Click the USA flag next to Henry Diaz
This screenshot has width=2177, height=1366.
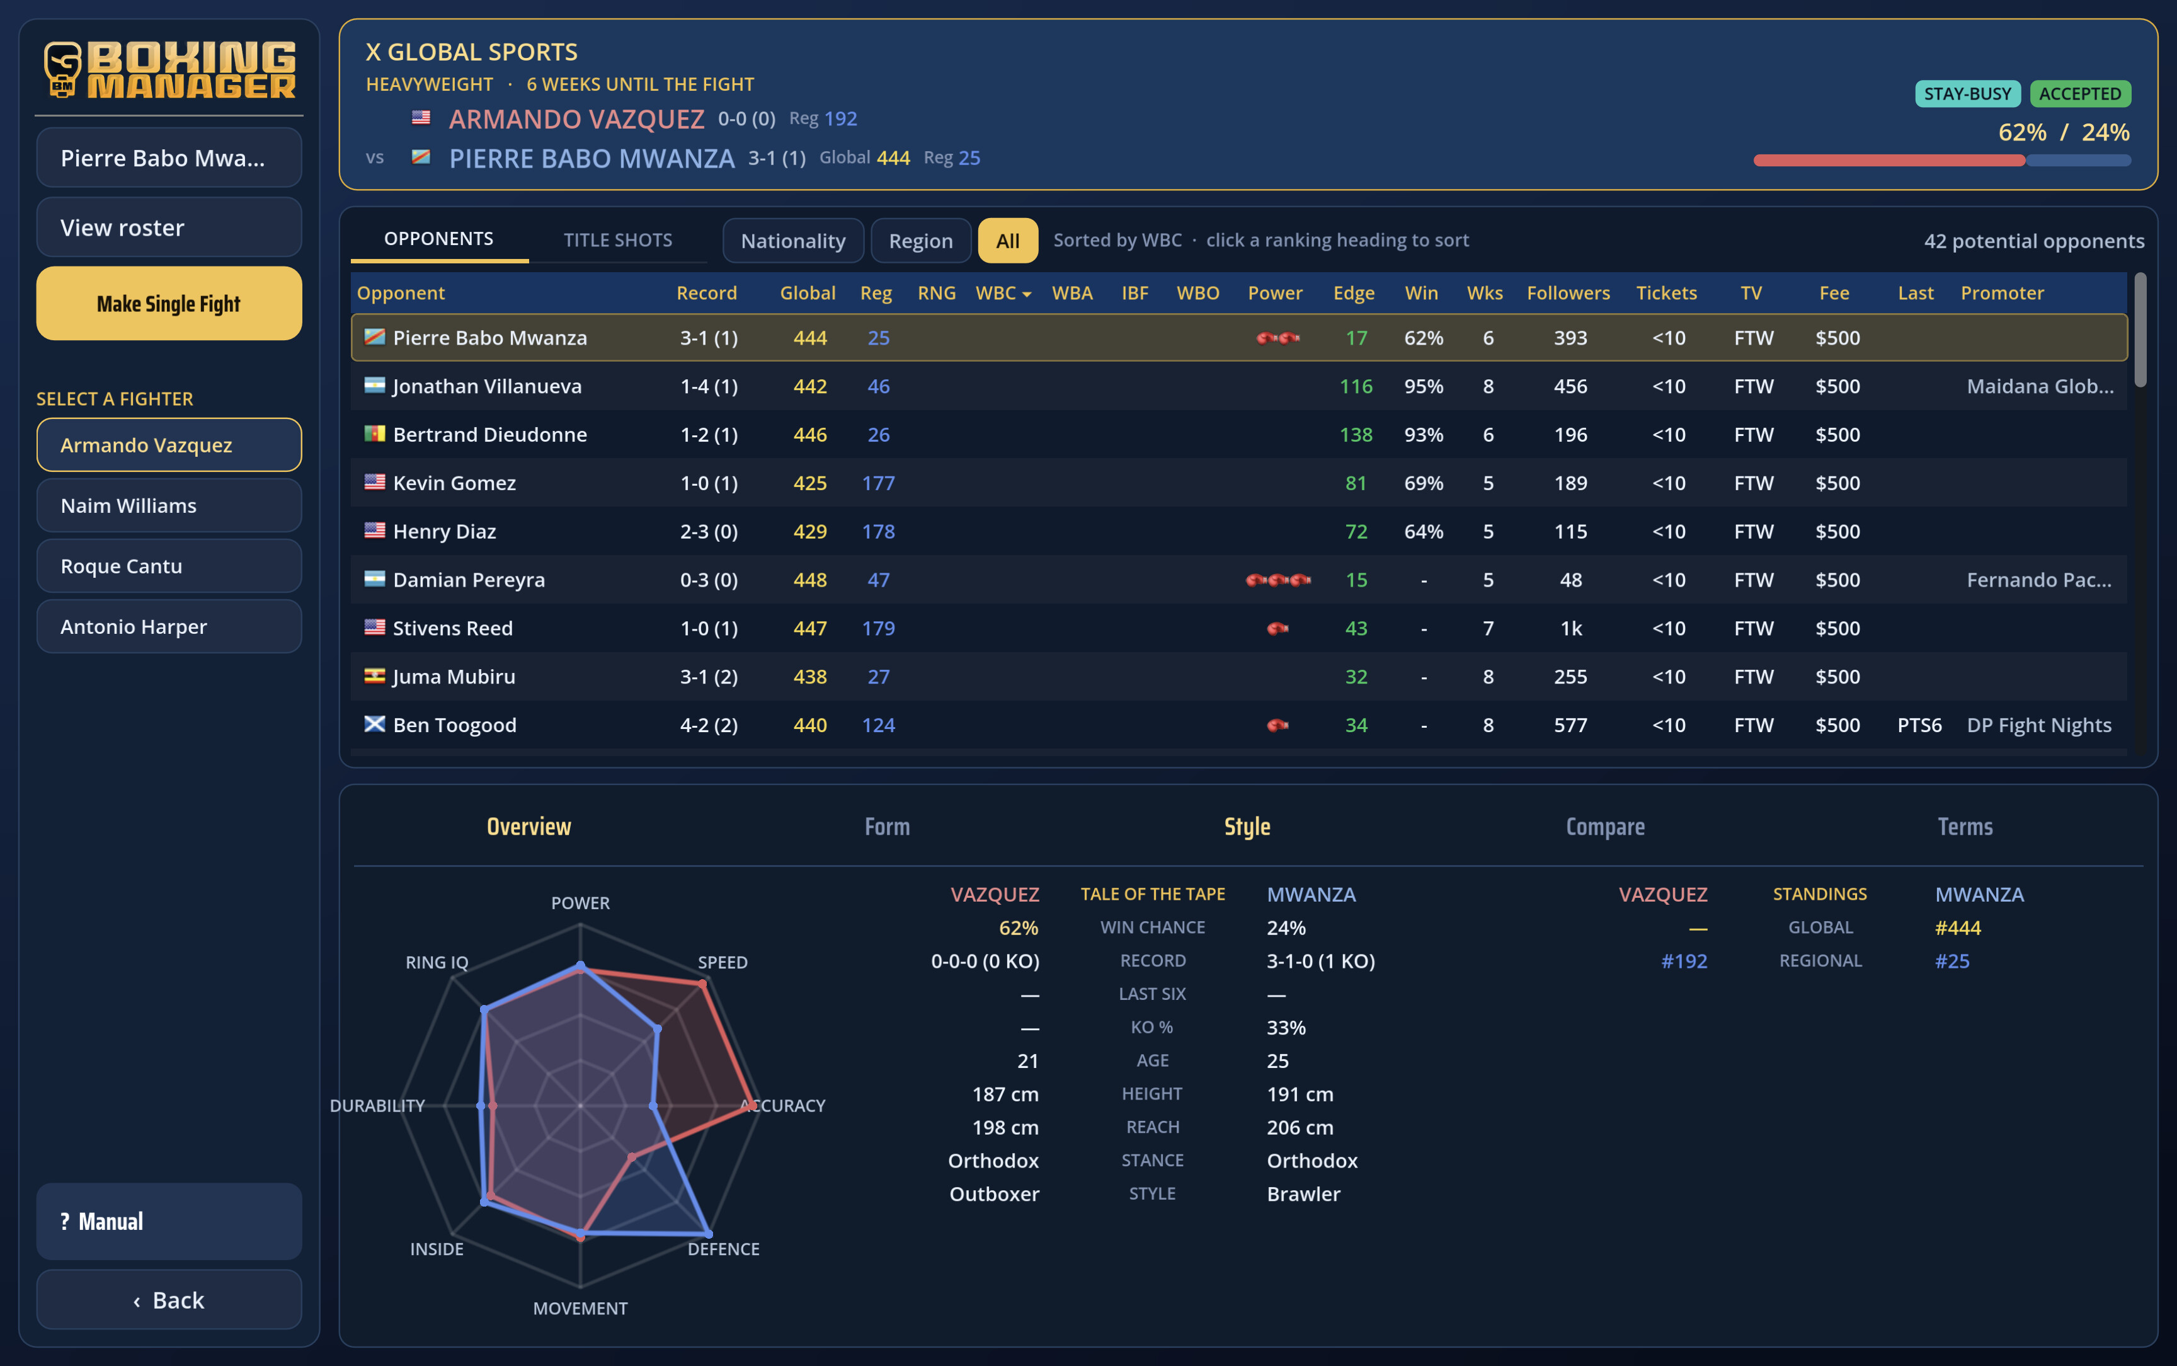(x=375, y=531)
